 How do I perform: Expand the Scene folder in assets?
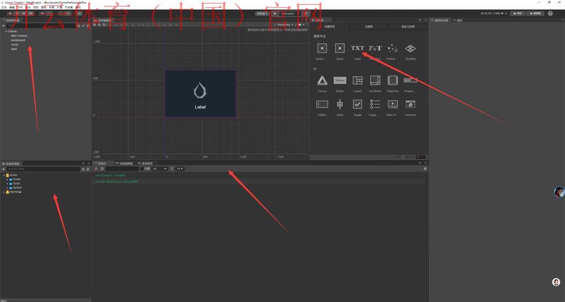(x=8, y=179)
